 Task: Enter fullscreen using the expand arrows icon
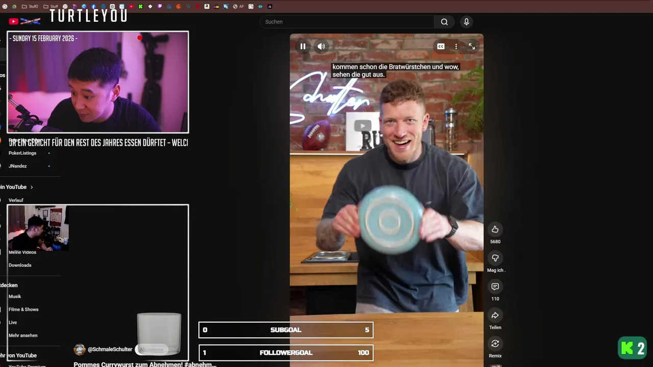[x=472, y=46]
